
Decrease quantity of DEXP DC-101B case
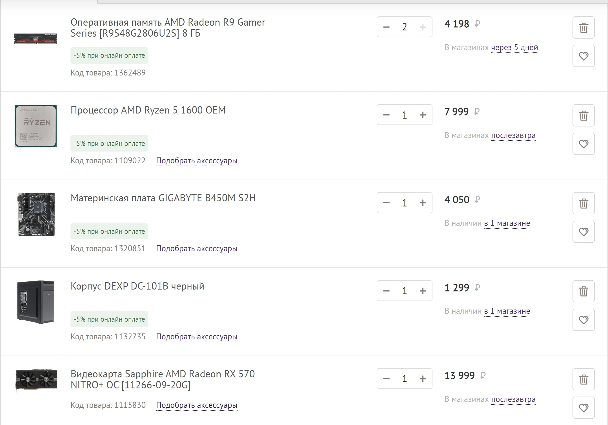[386, 291]
